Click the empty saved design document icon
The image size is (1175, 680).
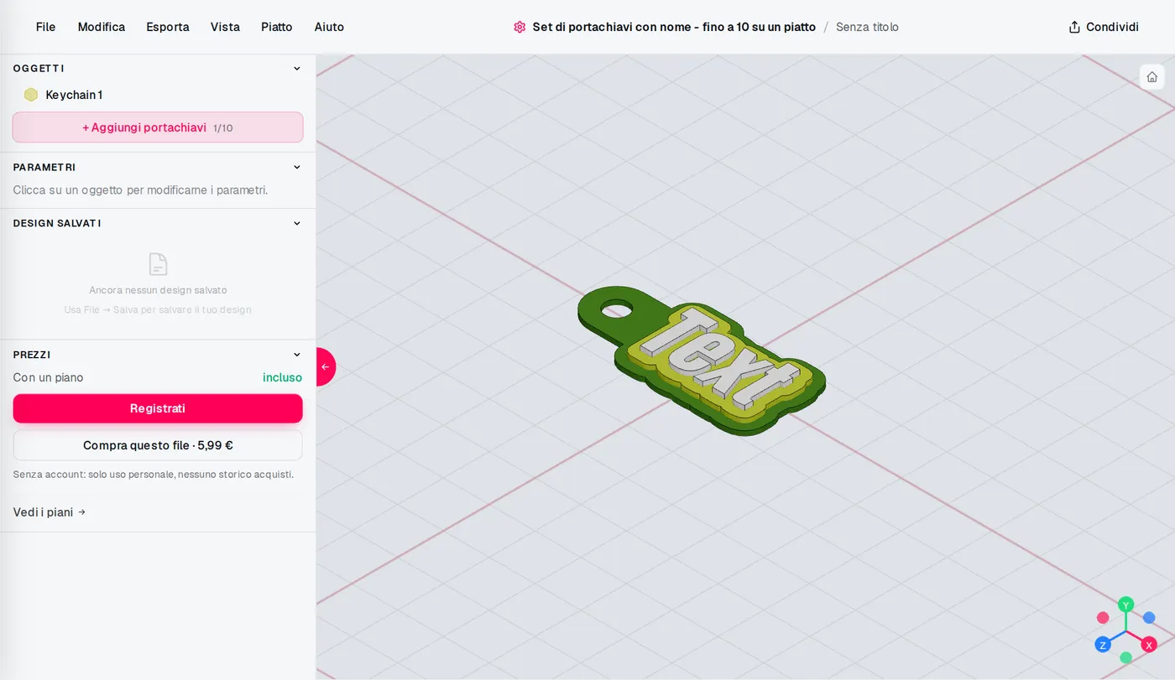158,264
